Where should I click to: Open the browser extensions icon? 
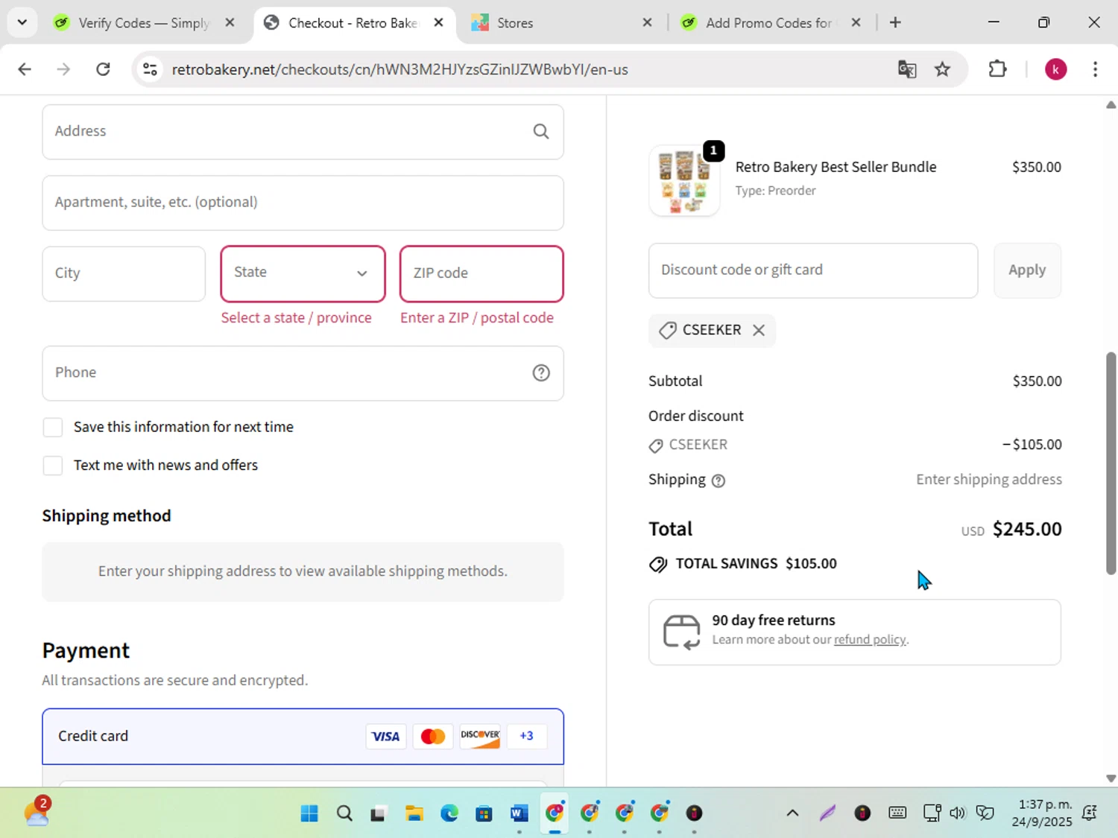coord(997,69)
